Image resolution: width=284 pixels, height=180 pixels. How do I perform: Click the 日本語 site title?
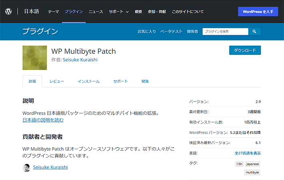[x=32, y=12]
